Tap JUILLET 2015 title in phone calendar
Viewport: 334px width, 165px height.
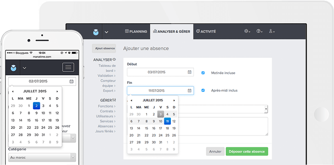pos(35,91)
